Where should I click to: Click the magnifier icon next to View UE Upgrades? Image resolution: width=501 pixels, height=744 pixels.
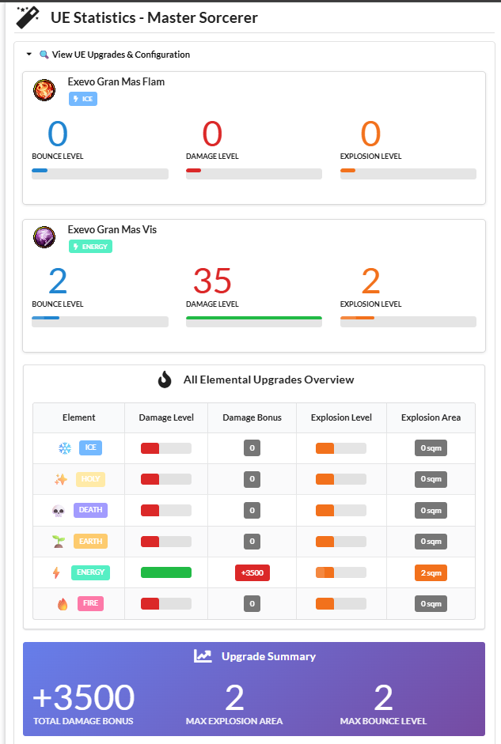(x=44, y=55)
